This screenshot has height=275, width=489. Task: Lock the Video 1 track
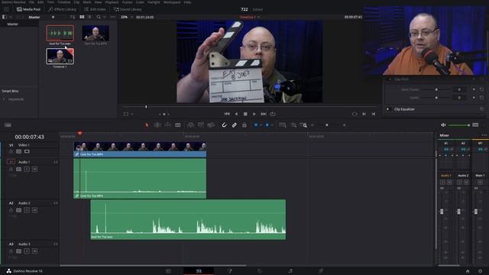pyautogui.click(x=11, y=151)
